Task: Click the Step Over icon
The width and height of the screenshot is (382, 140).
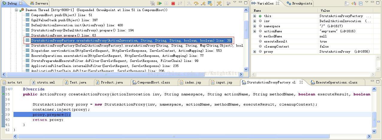Action: pyautogui.click(x=196, y=3)
